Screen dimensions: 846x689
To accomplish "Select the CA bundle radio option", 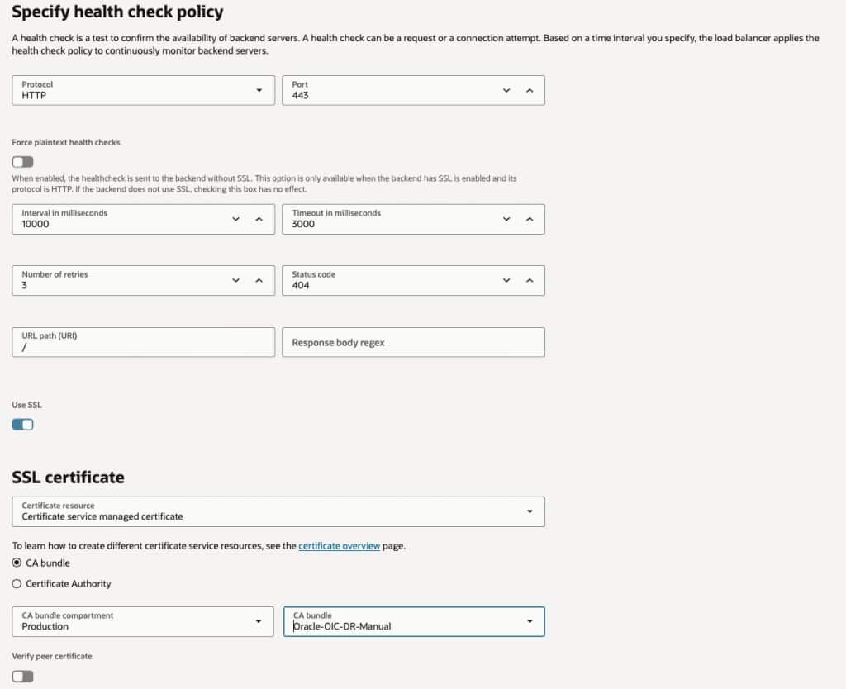I will point(17,563).
